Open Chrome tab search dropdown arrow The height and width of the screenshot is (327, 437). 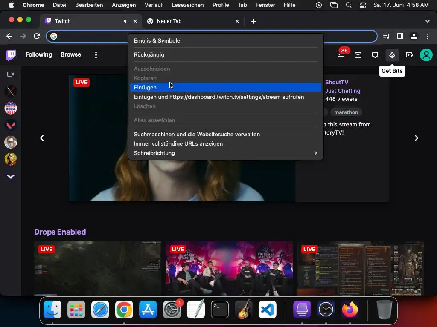tap(428, 21)
